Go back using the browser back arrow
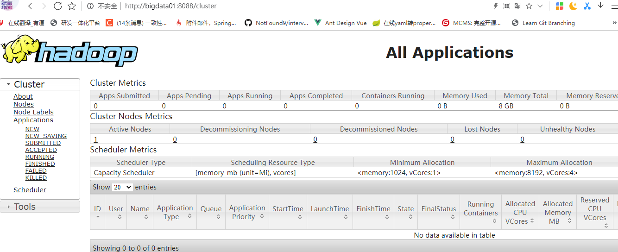 pyautogui.click(x=30, y=6)
